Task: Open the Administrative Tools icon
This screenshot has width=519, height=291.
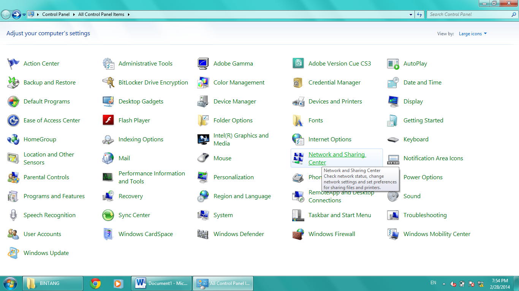Action: pyautogui.click(x=108, y=64)
